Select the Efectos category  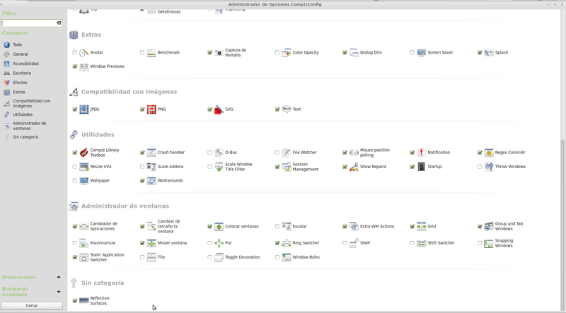pyautogui.click(x=20, y=83)
